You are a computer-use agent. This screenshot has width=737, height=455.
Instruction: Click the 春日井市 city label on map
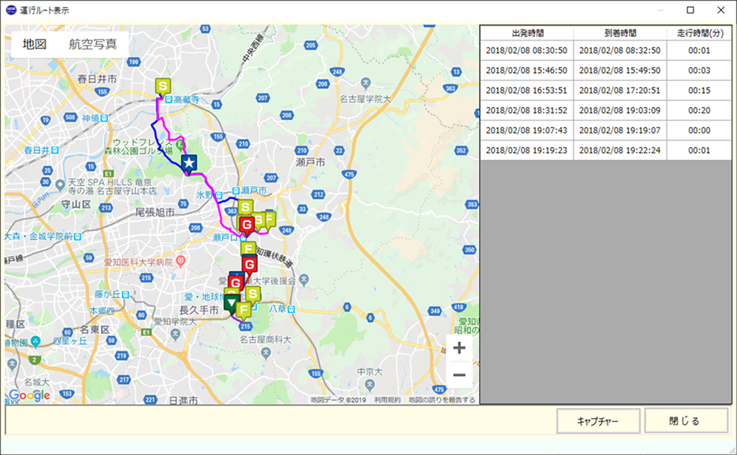click(98, 79)
